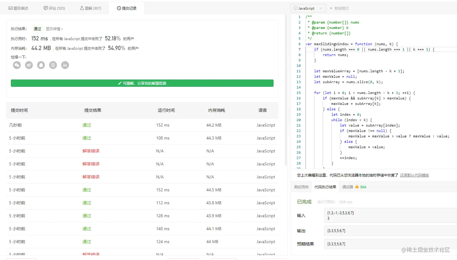Click the '52.18%' runtime percentile
Screen dimensions: 457x260
[x=113, y=38]
